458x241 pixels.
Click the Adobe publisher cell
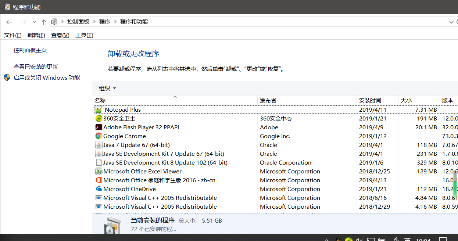269,127
